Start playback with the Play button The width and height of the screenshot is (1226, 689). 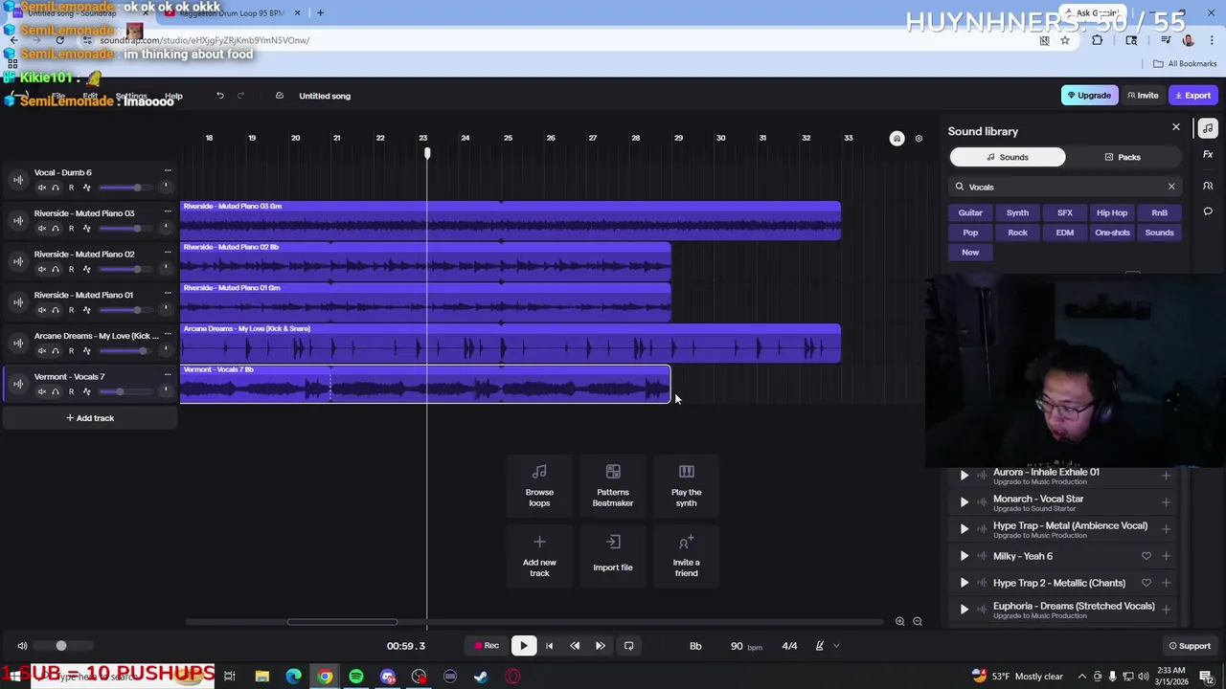coord(523,646)
